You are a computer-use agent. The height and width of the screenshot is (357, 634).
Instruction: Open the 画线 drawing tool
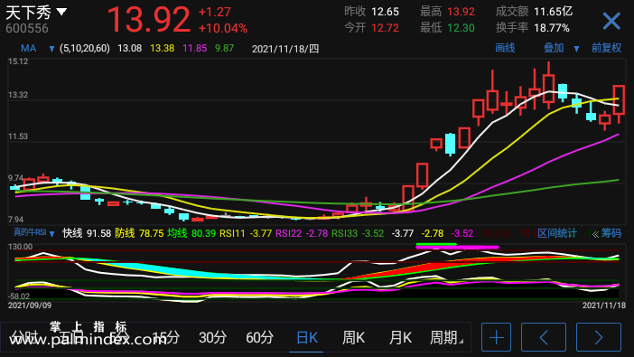505,48
